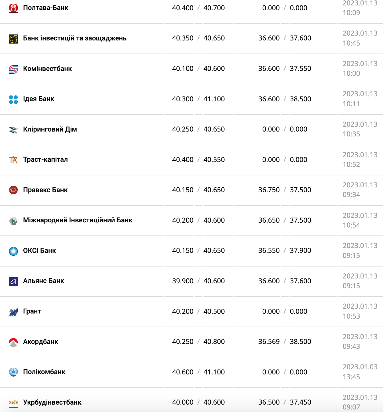Screen dimensions: 383x412
Task: Open the Комінвестбанк name link
Action: 47,69
